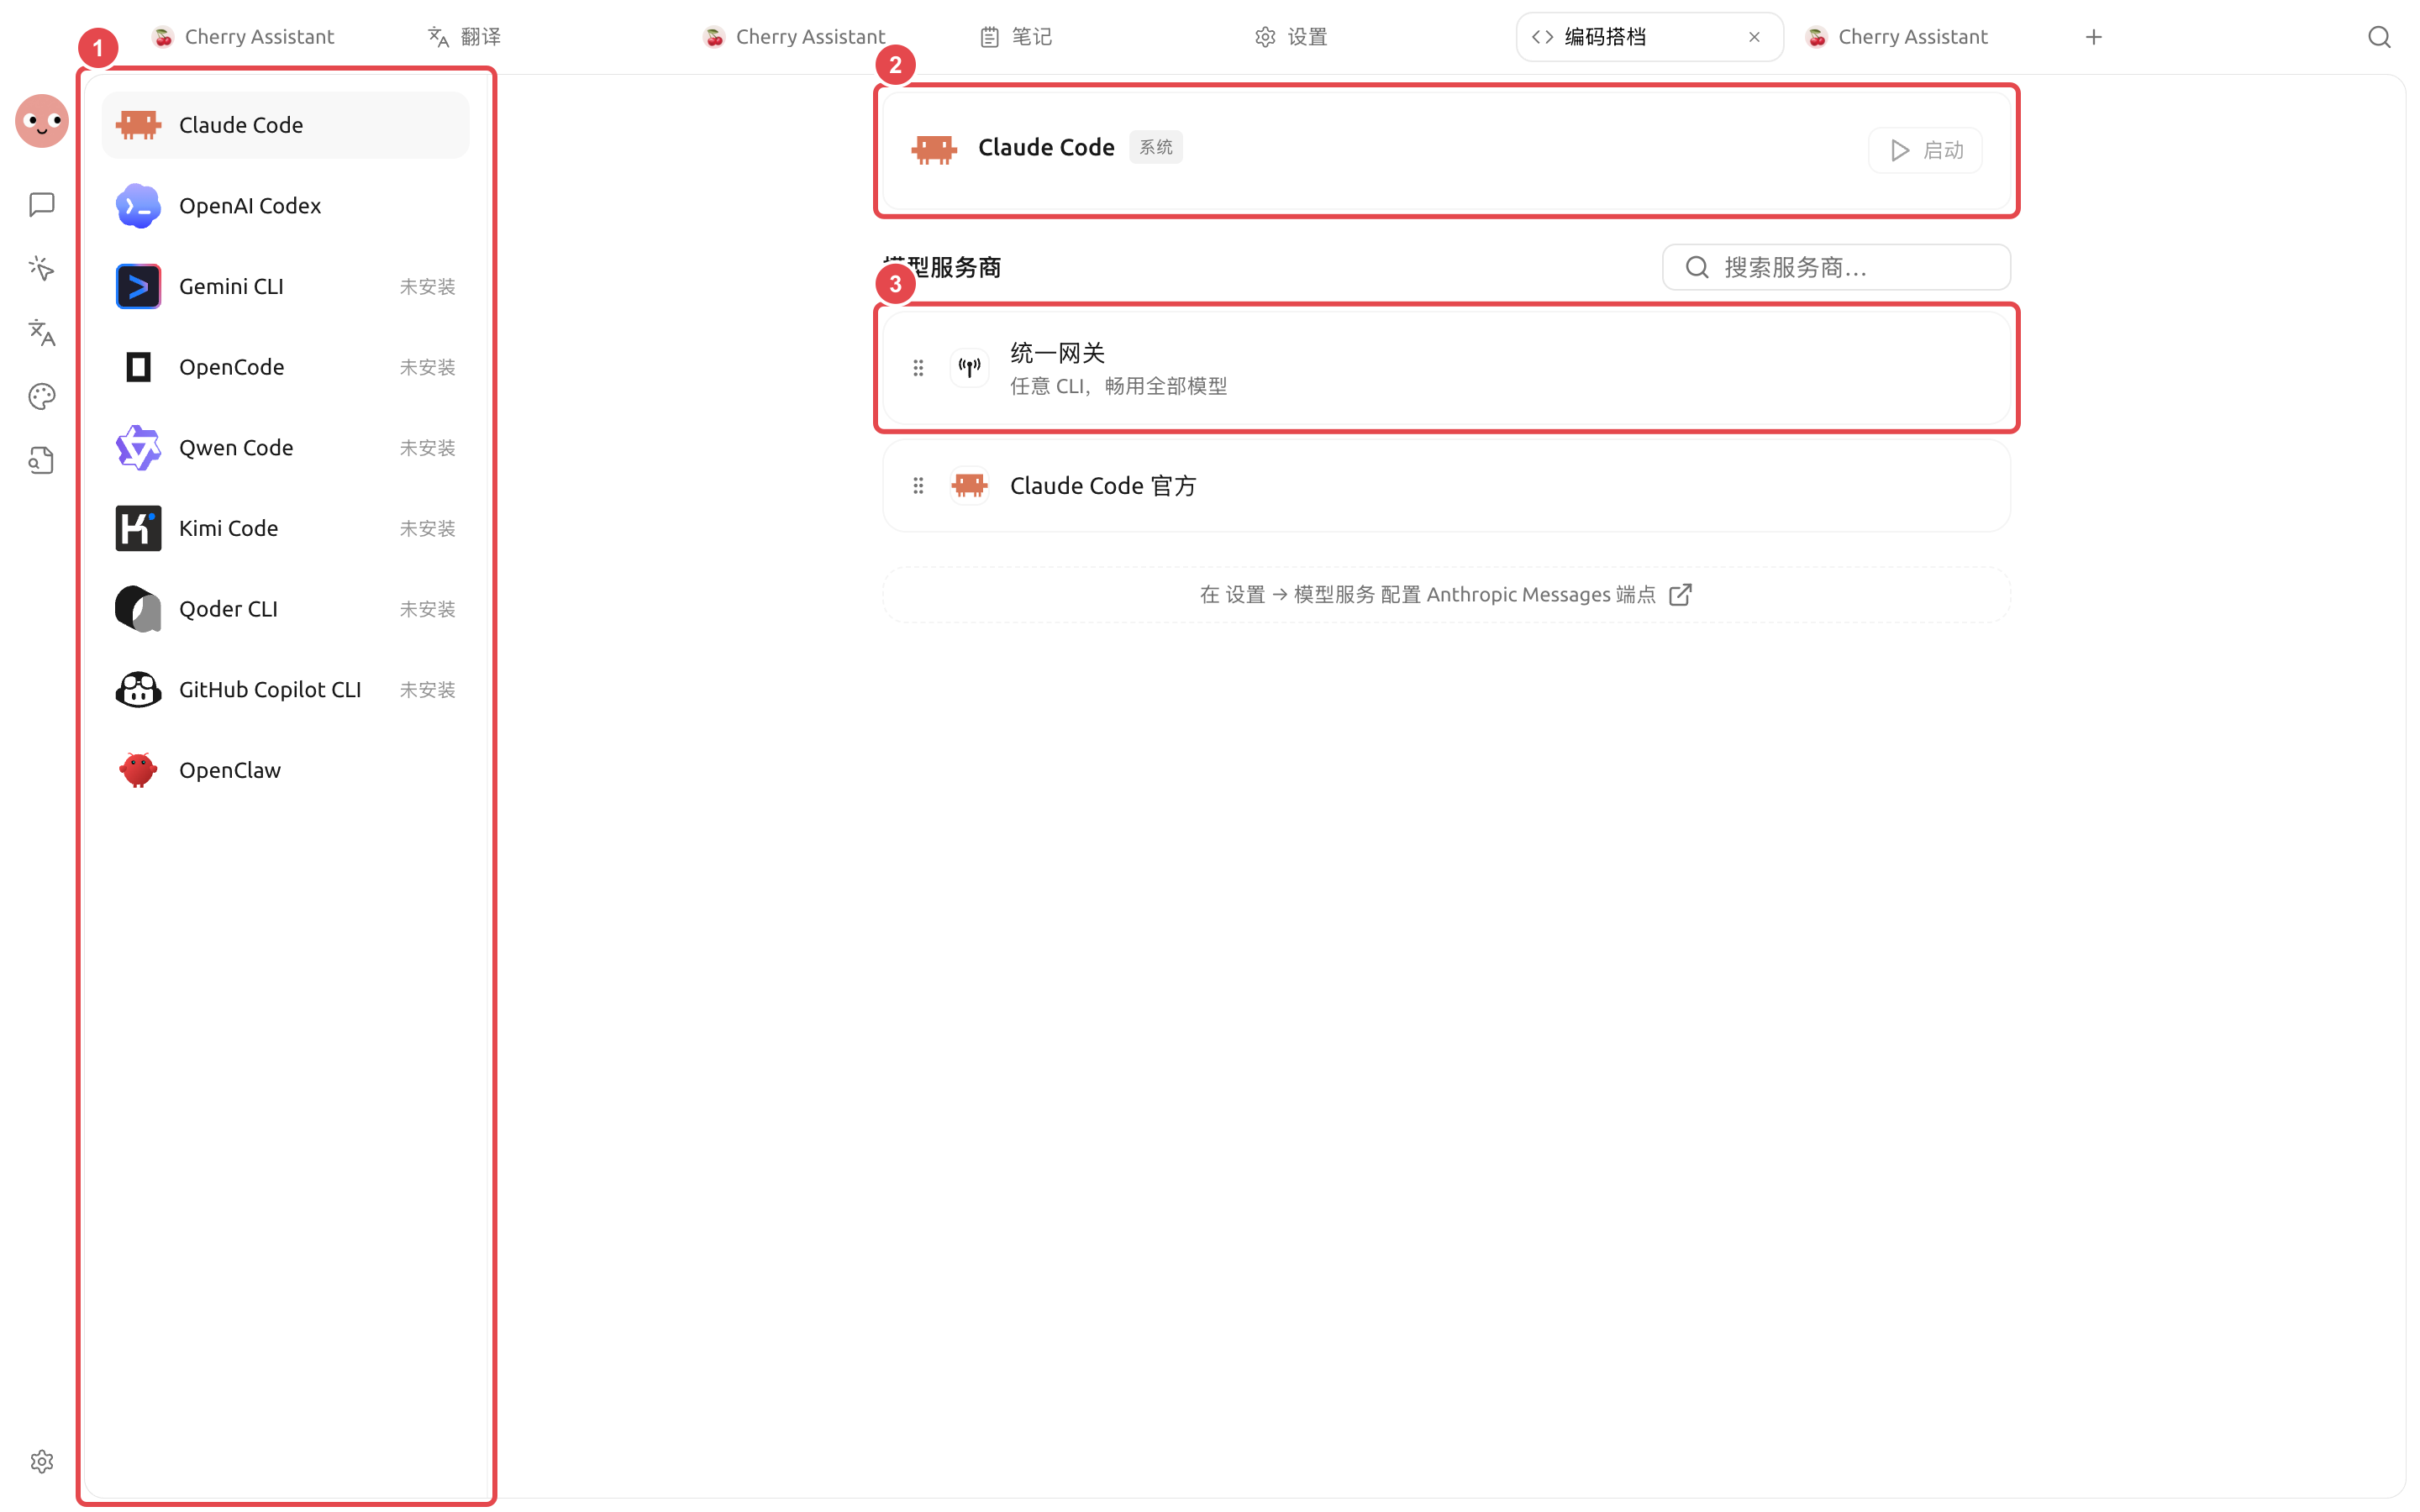Click the OpenClaw red mascot icon
The height and width of the screenshot is (1512, 2420).
click(138, 770)
